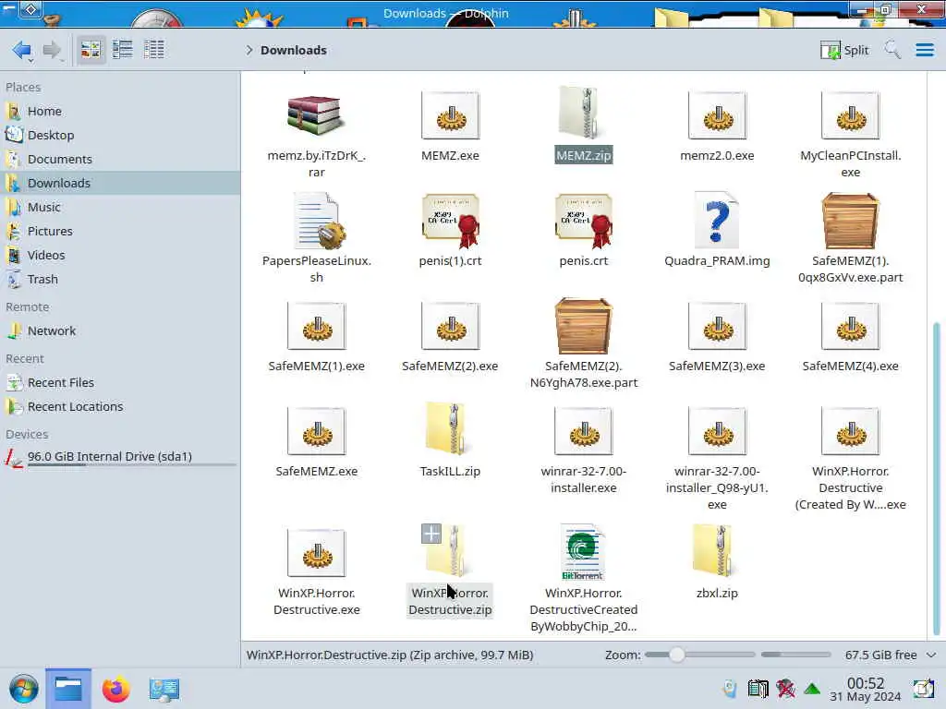
Task: Open Documents in Places panel
Action: point(120,159)
